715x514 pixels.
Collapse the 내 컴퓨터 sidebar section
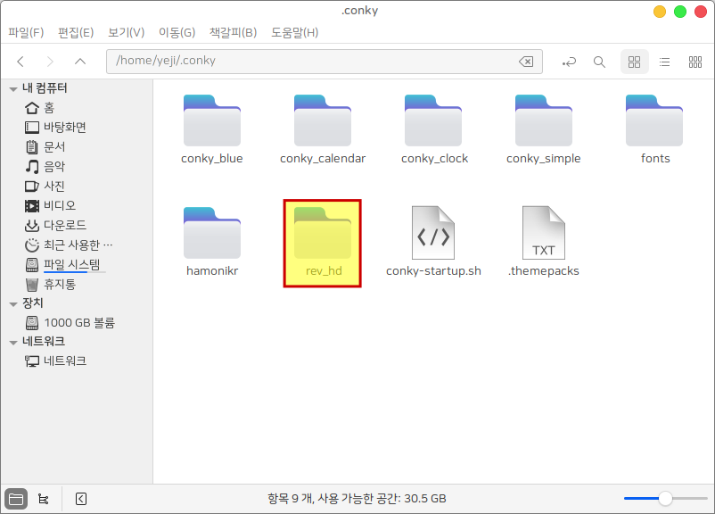pos(12,88)
